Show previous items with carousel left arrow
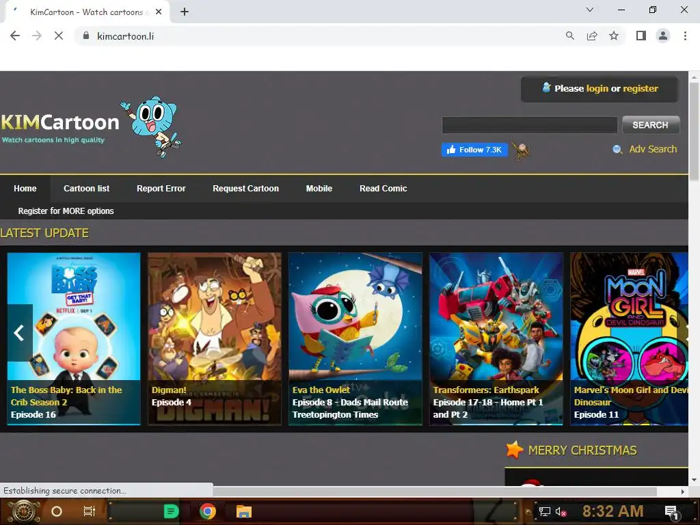 [x=19, y=333]
